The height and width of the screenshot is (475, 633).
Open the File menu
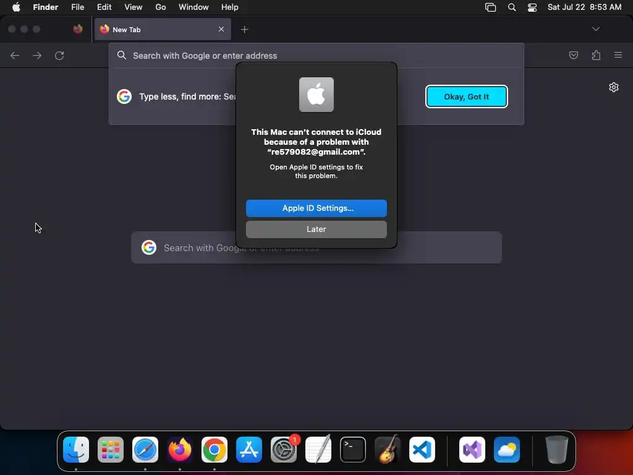pos(77,7)
